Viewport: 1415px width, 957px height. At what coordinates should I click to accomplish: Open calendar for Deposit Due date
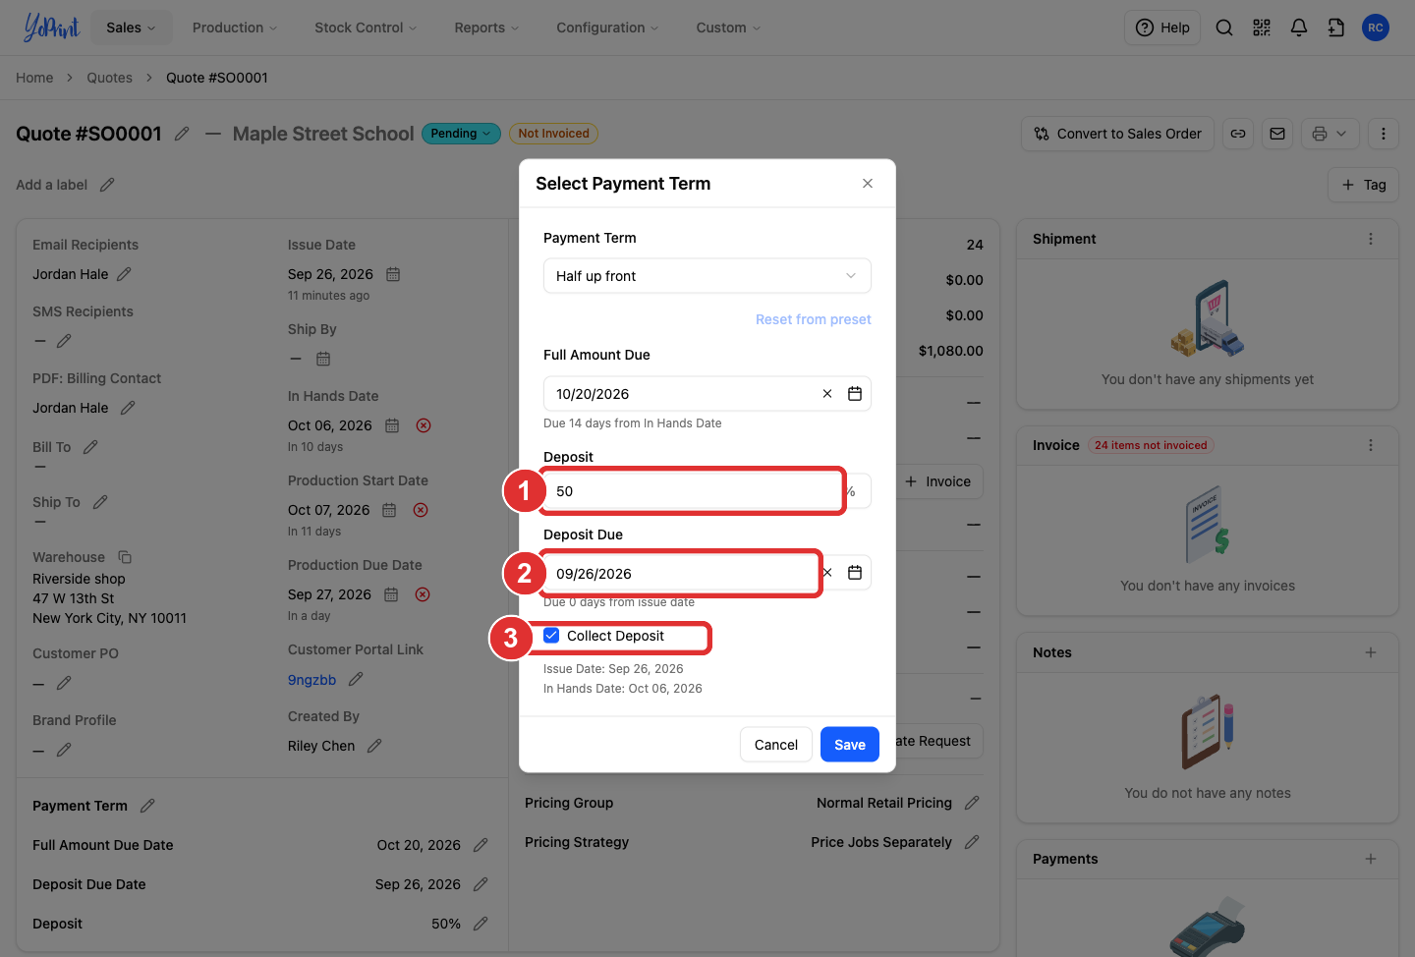(855, 573)
